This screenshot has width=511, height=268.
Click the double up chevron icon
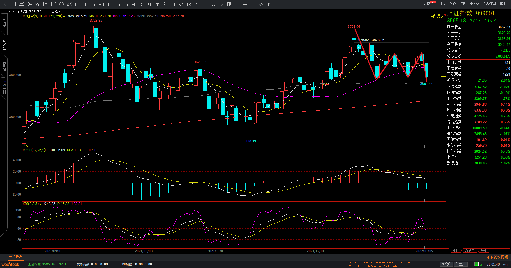tap(213, 4)
